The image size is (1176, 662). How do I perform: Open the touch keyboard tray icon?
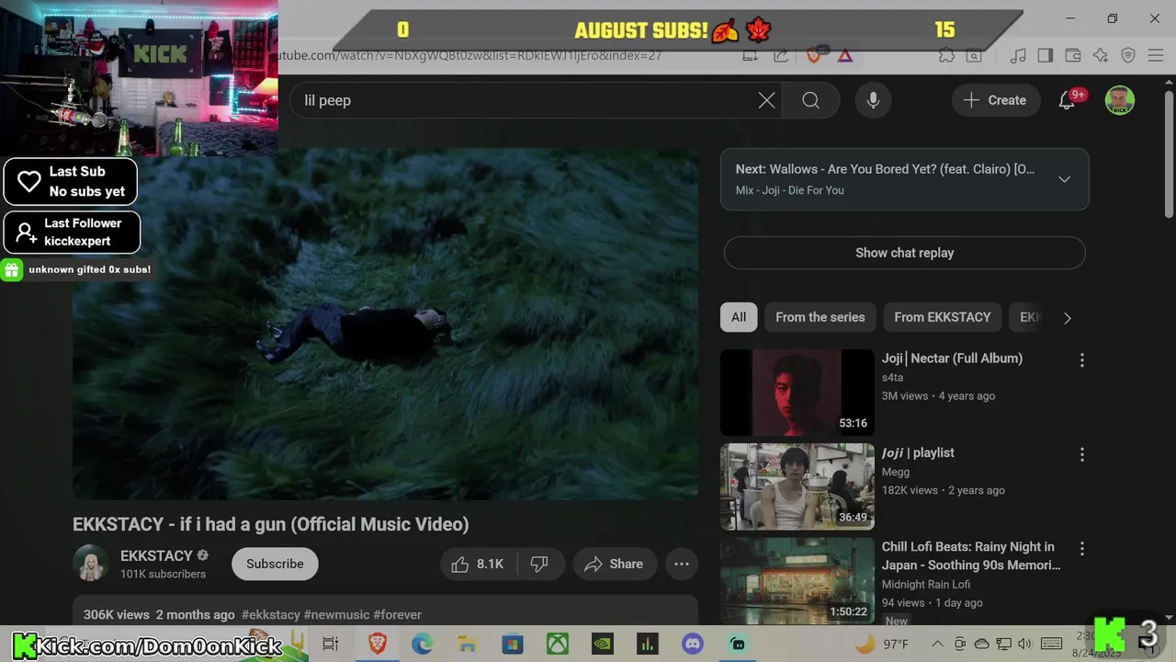coord(1052,644)
